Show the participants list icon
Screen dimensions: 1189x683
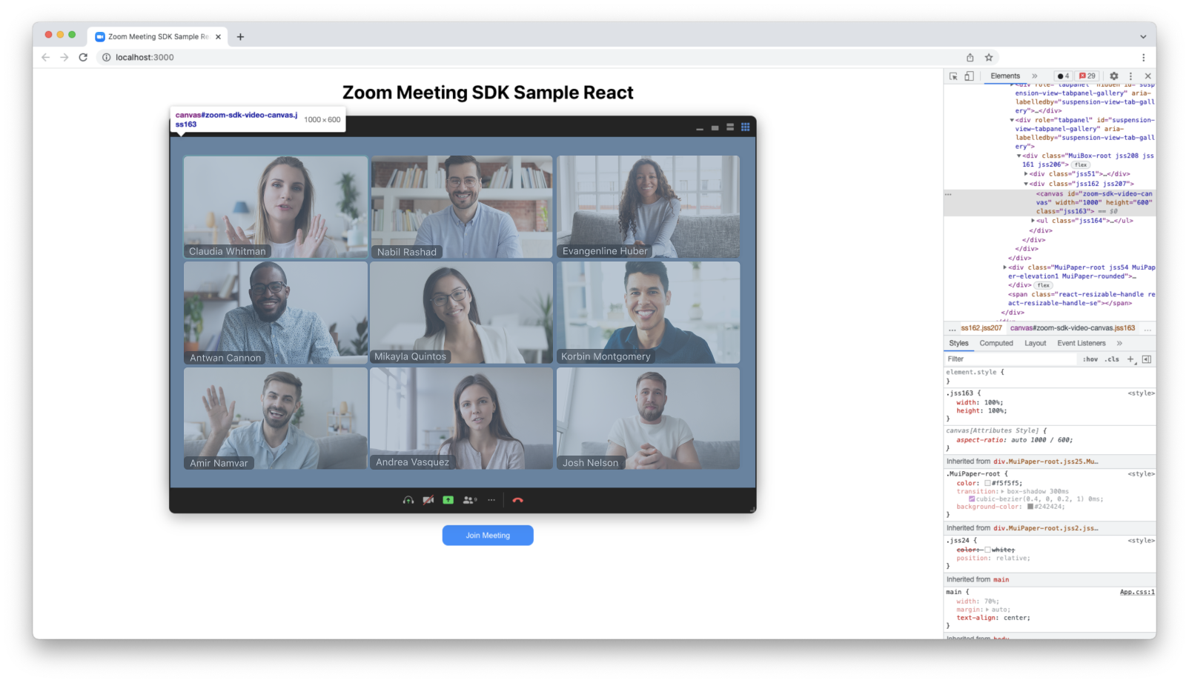pyautogui.click(x=468, y=500)
